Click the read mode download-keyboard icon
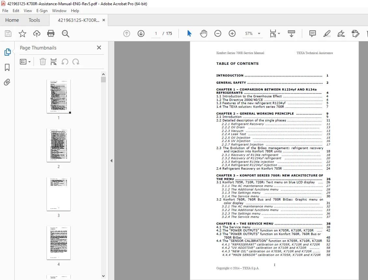The width and height of the screenshot is (368, 280). click(291, 34)
